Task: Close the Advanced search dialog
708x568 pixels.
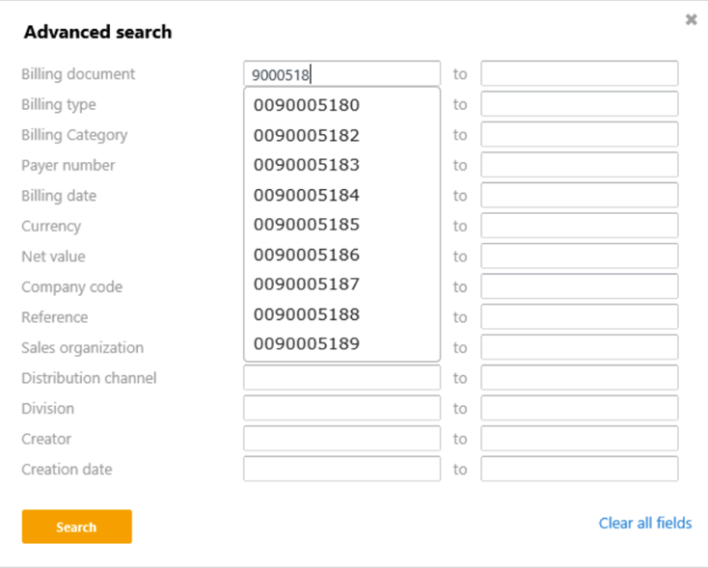Action: (691, 19)
